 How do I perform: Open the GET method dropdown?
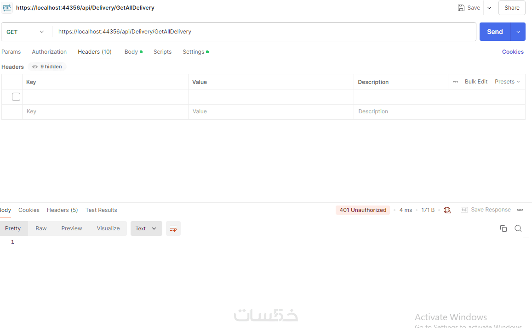click(x=26, y=32)
